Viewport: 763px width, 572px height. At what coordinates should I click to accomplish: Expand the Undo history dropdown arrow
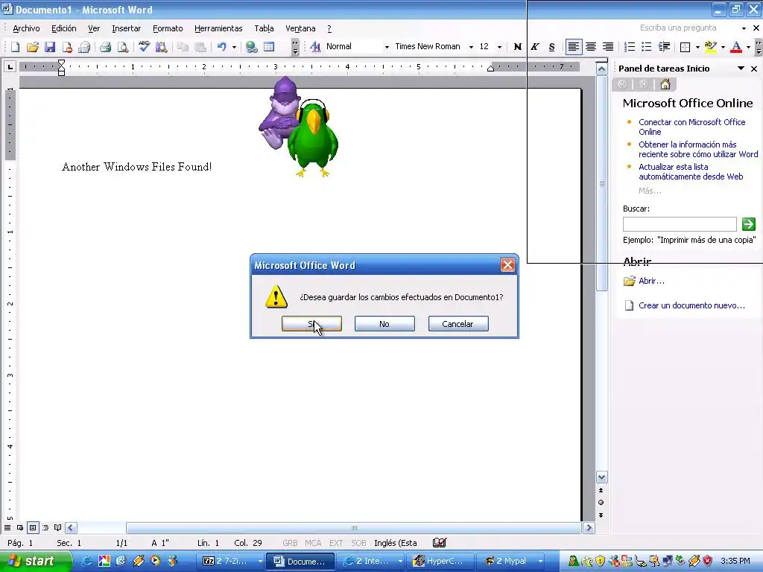click(234, 47)
